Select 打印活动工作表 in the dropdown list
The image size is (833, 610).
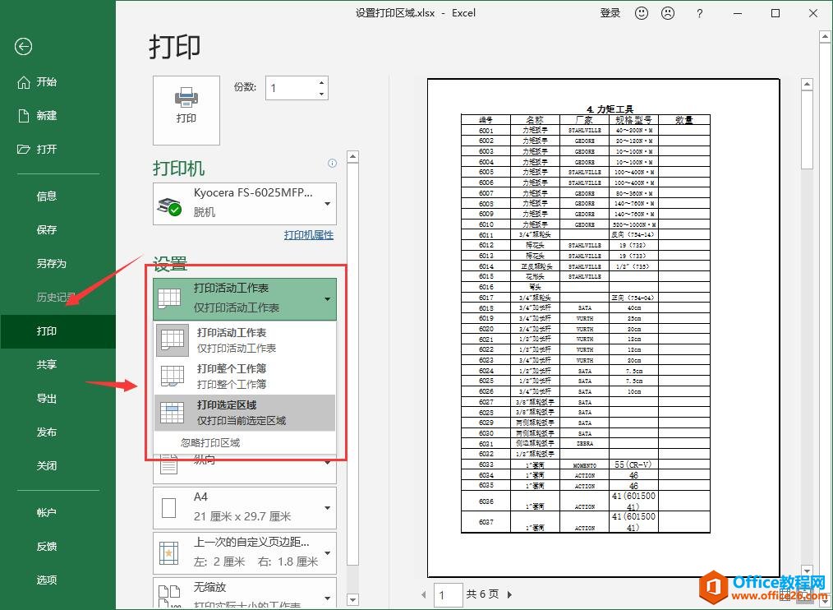[x=245, y=340]
